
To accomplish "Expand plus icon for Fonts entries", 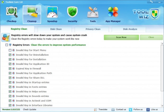I will coord(13,87).
